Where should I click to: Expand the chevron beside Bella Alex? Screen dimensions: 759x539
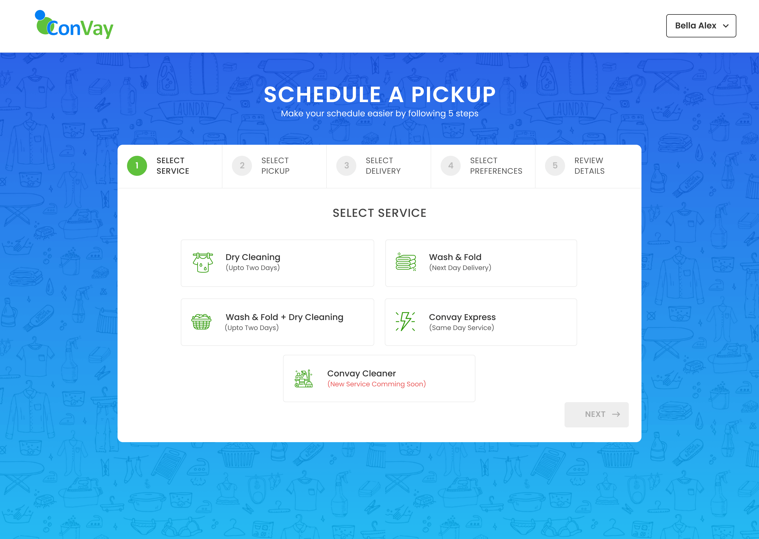pos(726,26)
